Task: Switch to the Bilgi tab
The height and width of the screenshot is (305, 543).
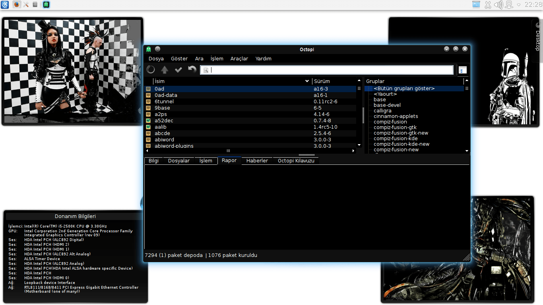Action: pos(154,161)
